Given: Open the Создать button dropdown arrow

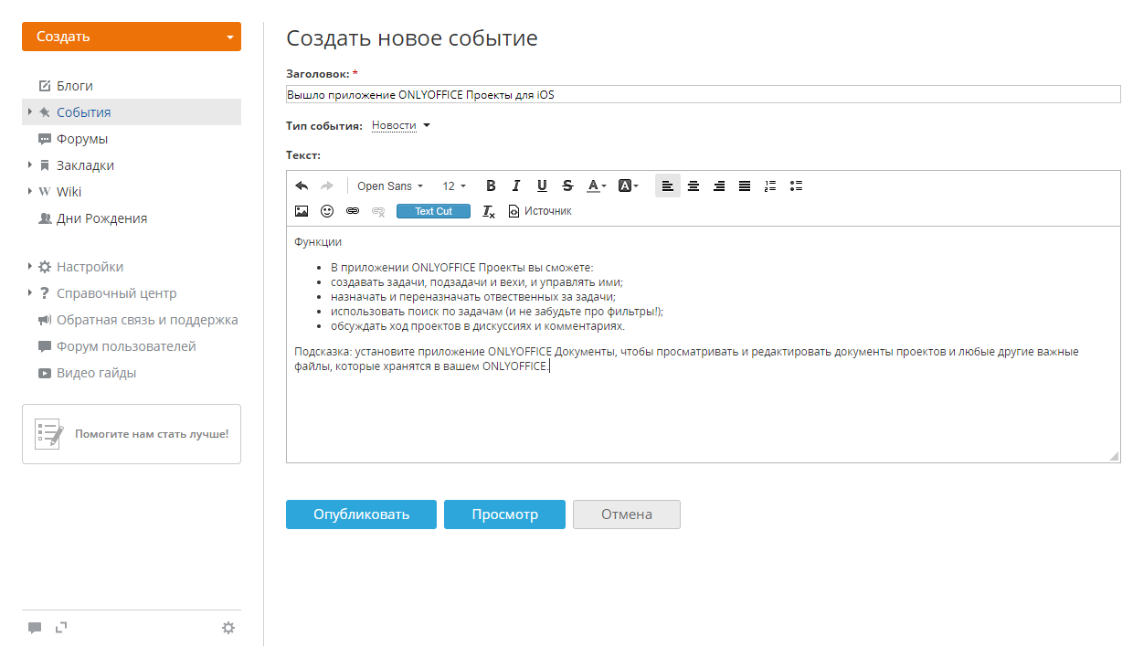Looking at the screenshot, I should pyautogui.click(x=230, y=37).
